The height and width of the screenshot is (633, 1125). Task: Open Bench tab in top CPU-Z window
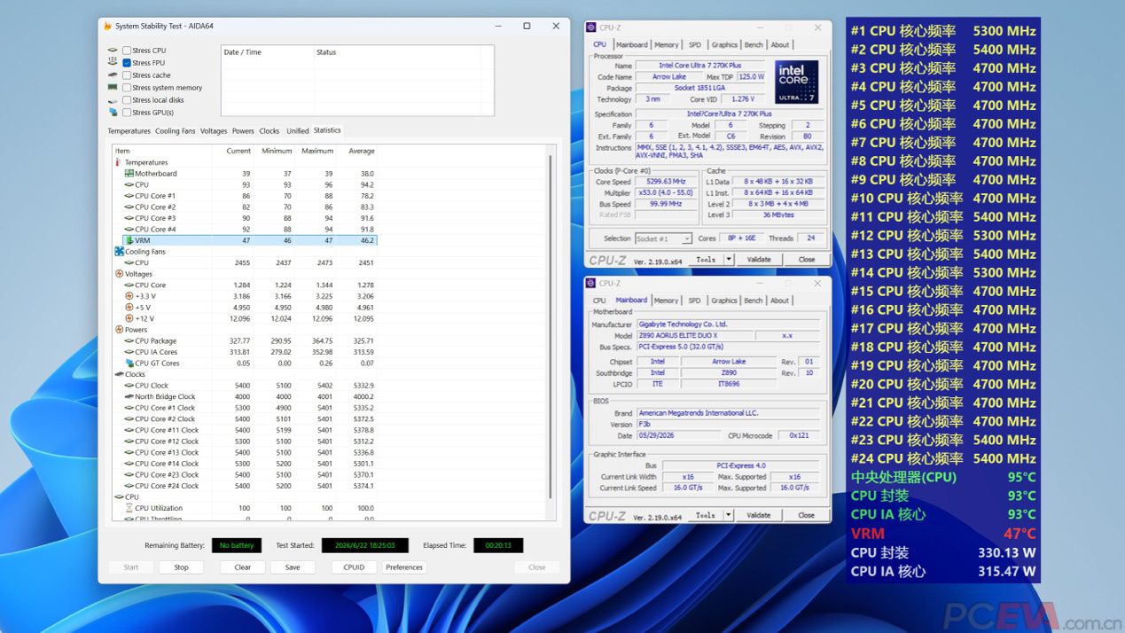(x=753, y=44)
